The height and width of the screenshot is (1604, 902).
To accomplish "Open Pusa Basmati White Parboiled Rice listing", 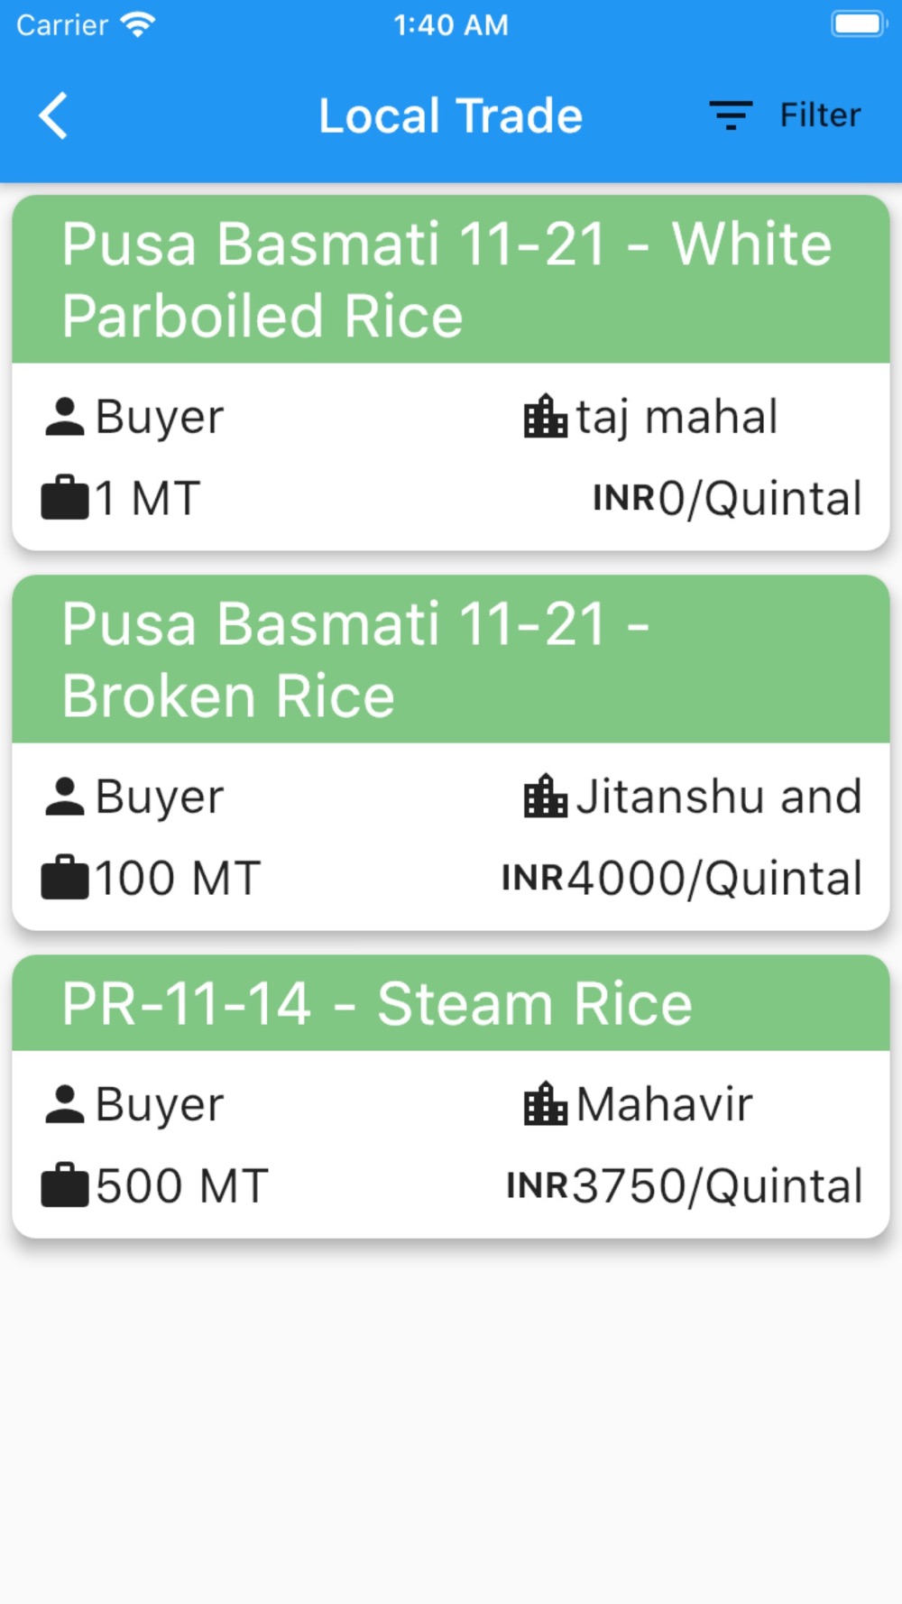I will pos(446,280).
